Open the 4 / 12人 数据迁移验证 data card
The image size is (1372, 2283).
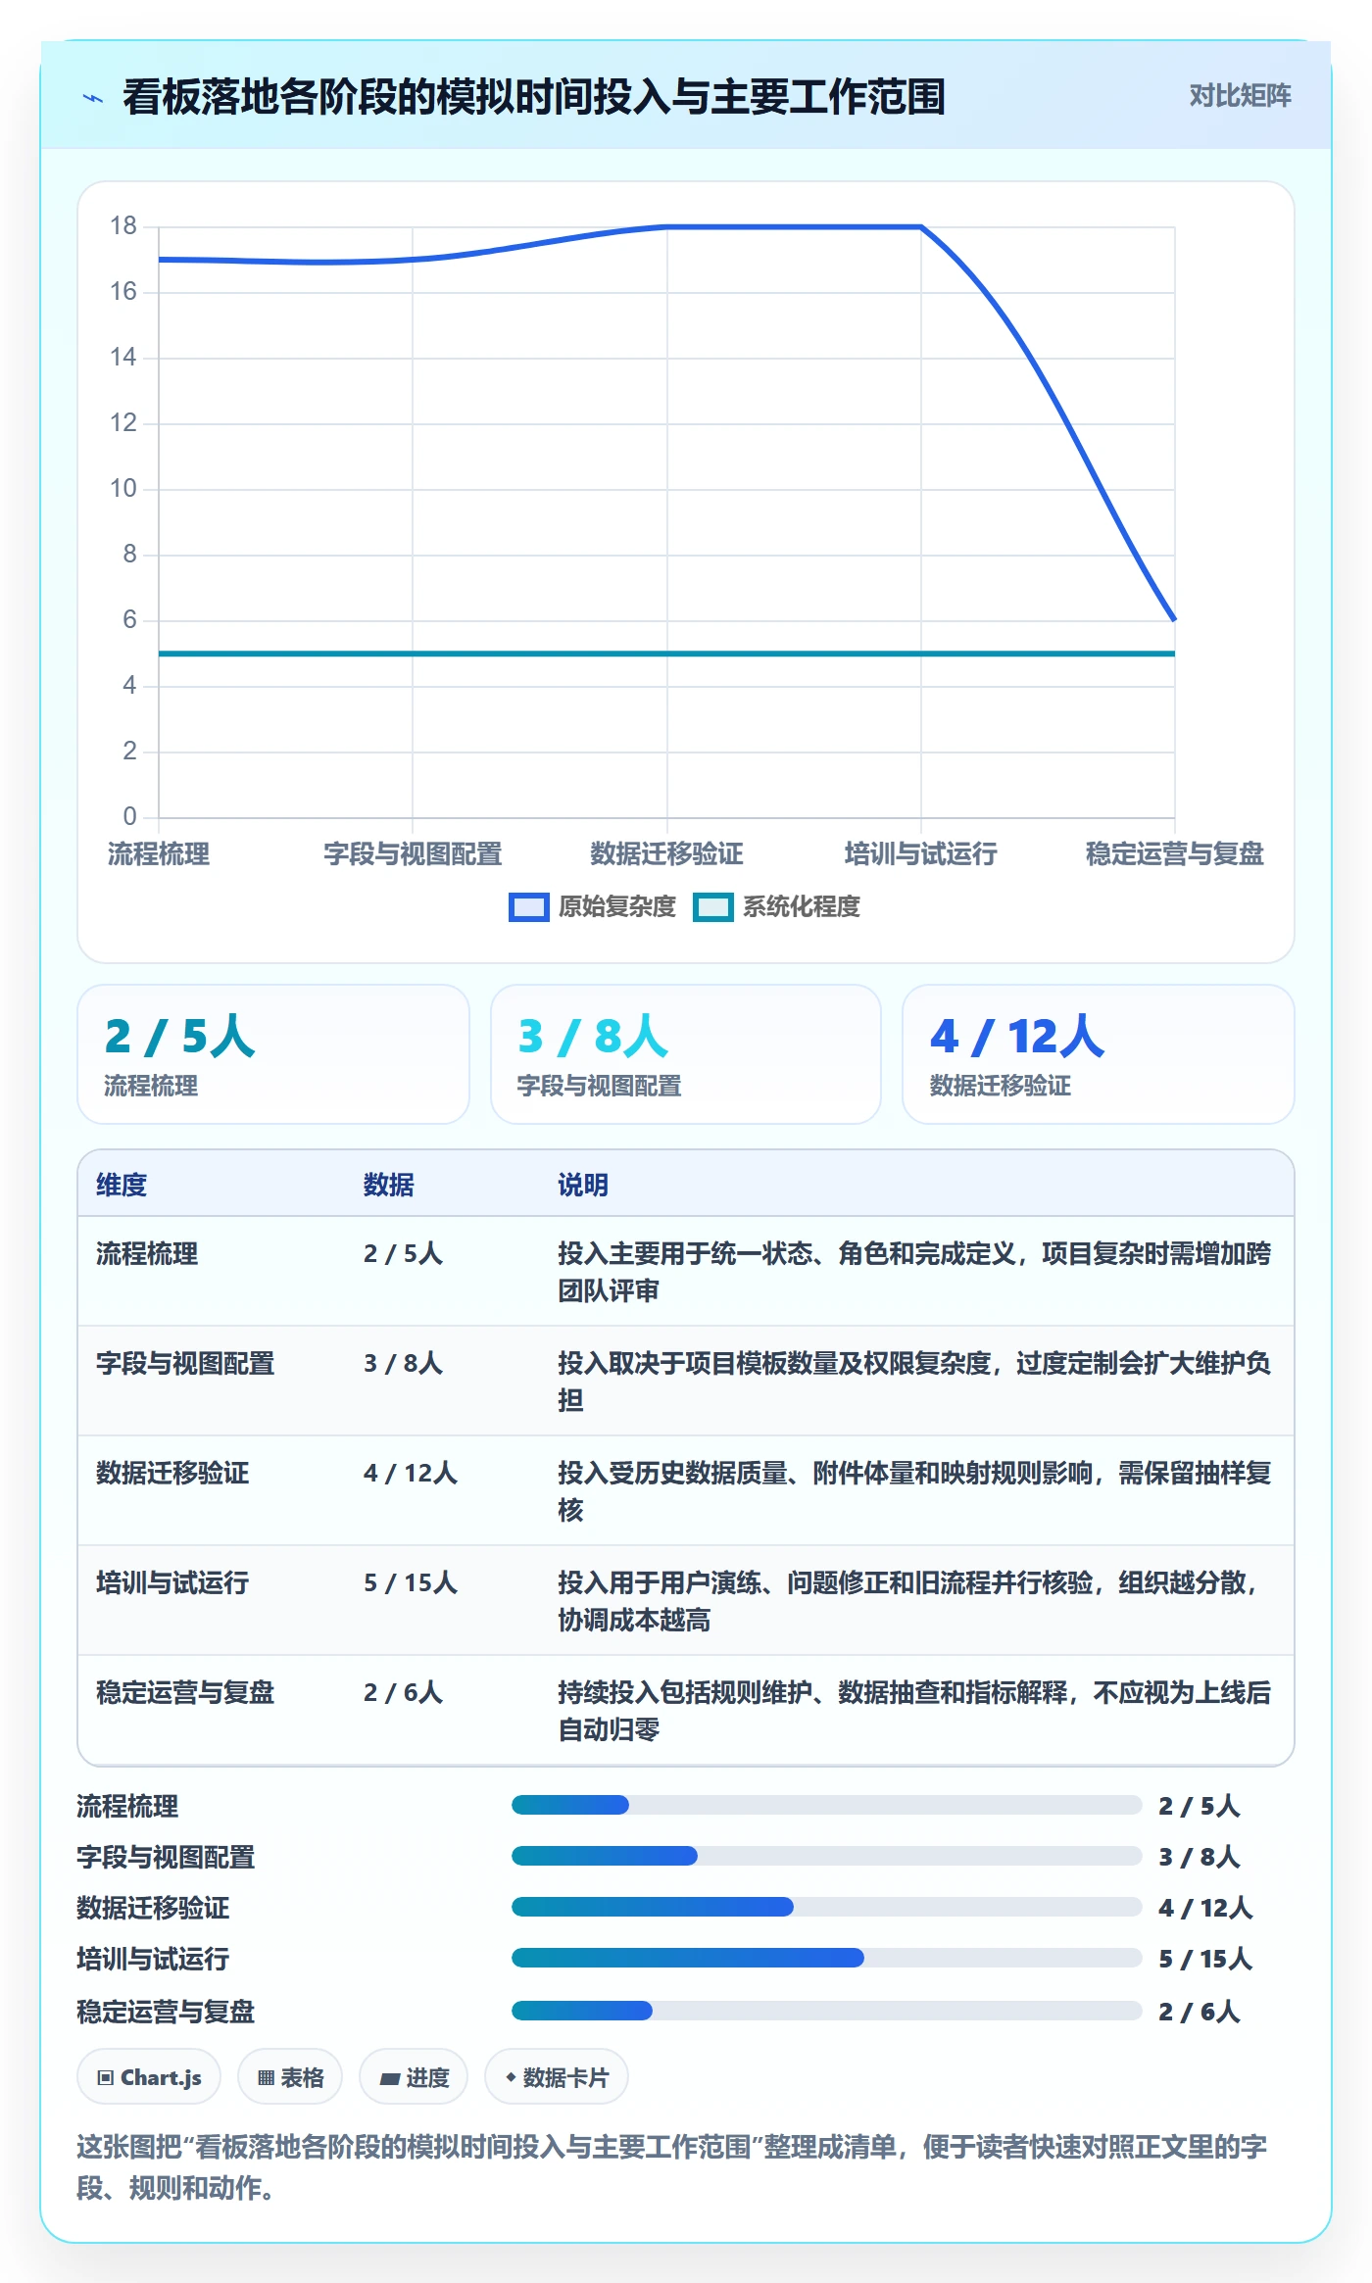(1099, 1053)
